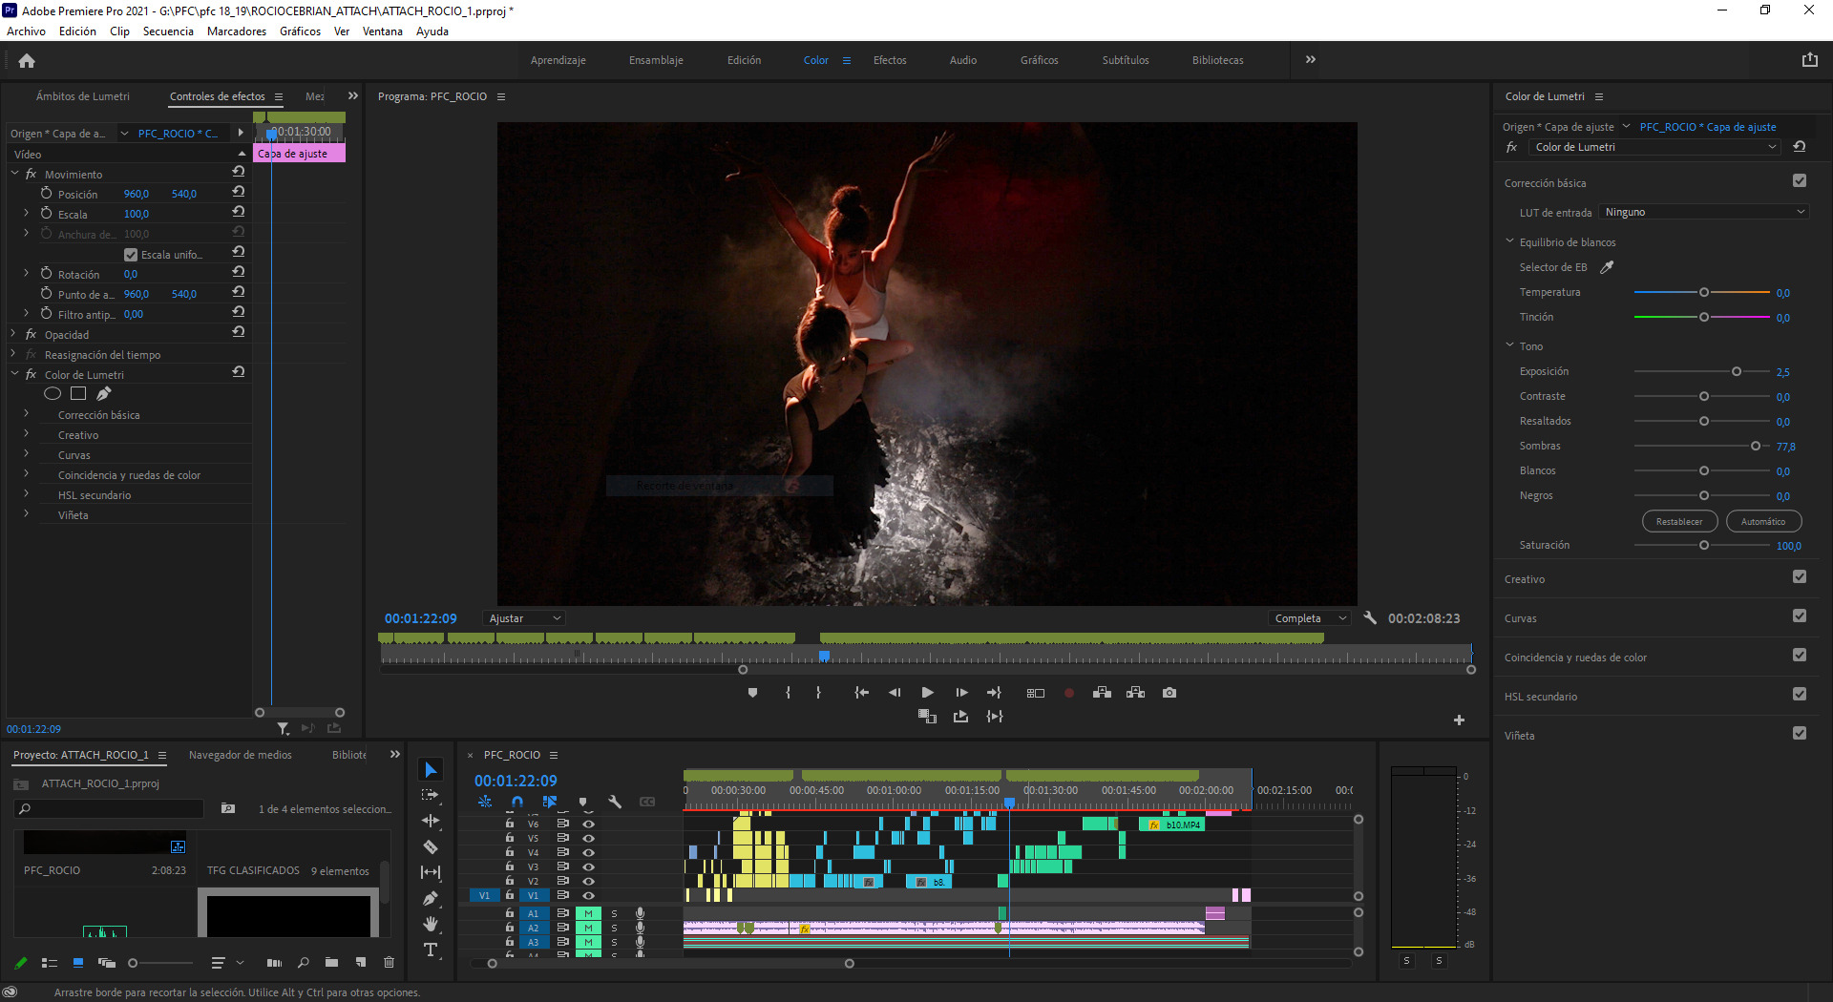Show more workspaces chevron
Image resolution: width=1833 pixels, height=1002 pixels.
[1311, 59]
